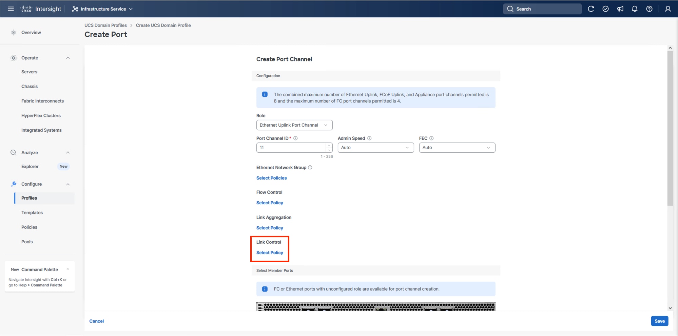The width and height of the screenshot is (678, 336).
Task: Open the task status check icon
Action: tap(605, 9)
